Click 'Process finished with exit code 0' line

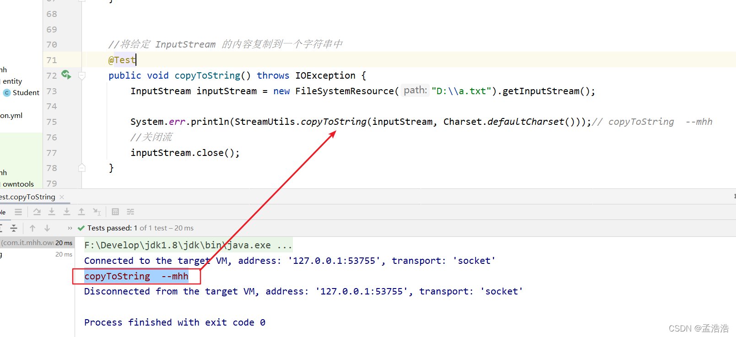point(175,322)
